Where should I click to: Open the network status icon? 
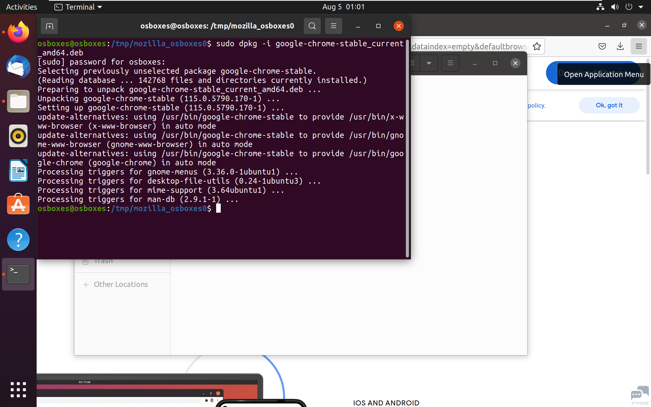600,7
